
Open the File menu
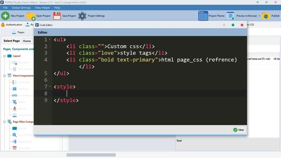5,8
